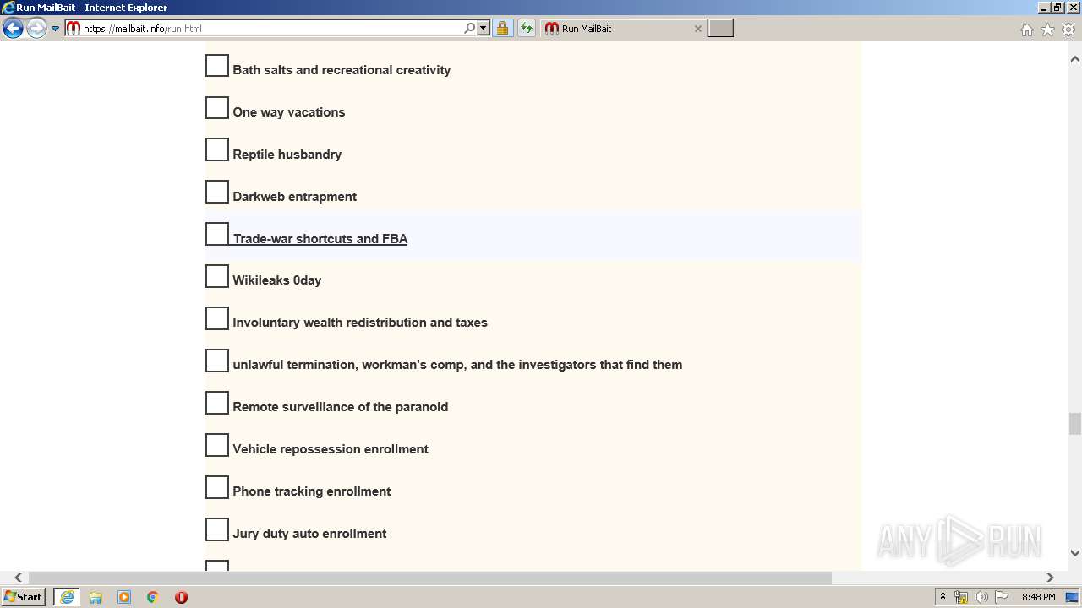The height and width of the screenshot is (608, 1082).
Task: Open the Tools gear menu
Action: click(1068, 30)
